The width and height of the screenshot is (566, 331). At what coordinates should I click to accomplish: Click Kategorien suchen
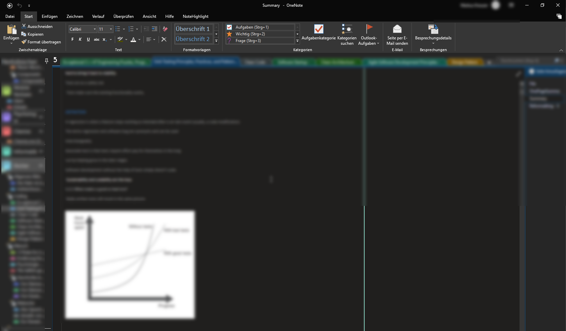(x=347, y=35)
